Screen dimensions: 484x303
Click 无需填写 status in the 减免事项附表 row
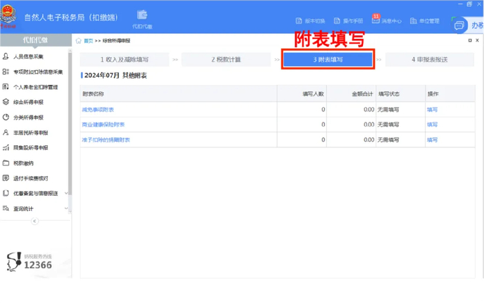pos(389,109)
